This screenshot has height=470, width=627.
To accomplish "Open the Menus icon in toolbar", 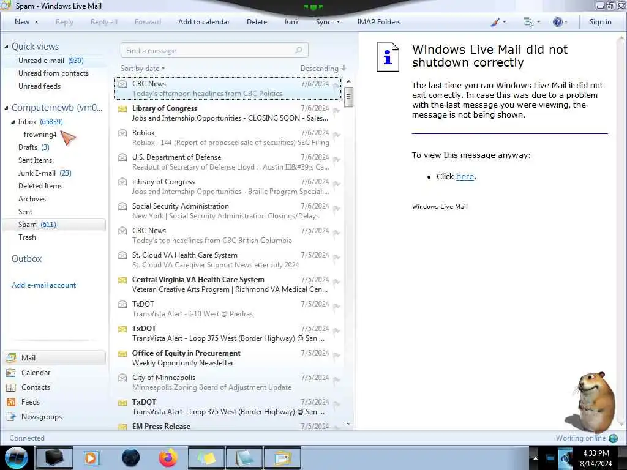I will tap(528, 22).
